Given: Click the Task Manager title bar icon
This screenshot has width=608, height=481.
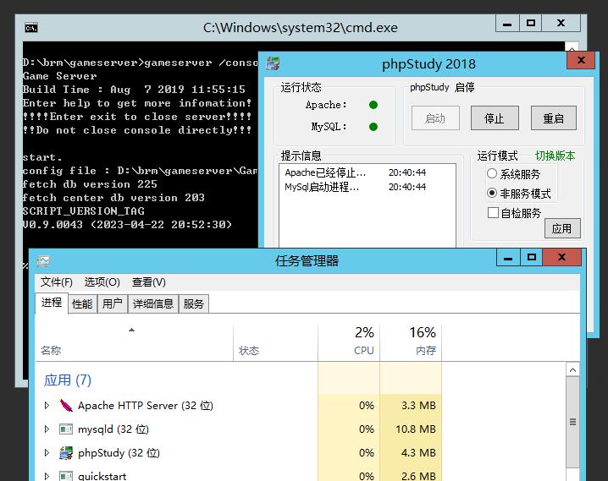Looking at the screenshot, I should (43, 261).
